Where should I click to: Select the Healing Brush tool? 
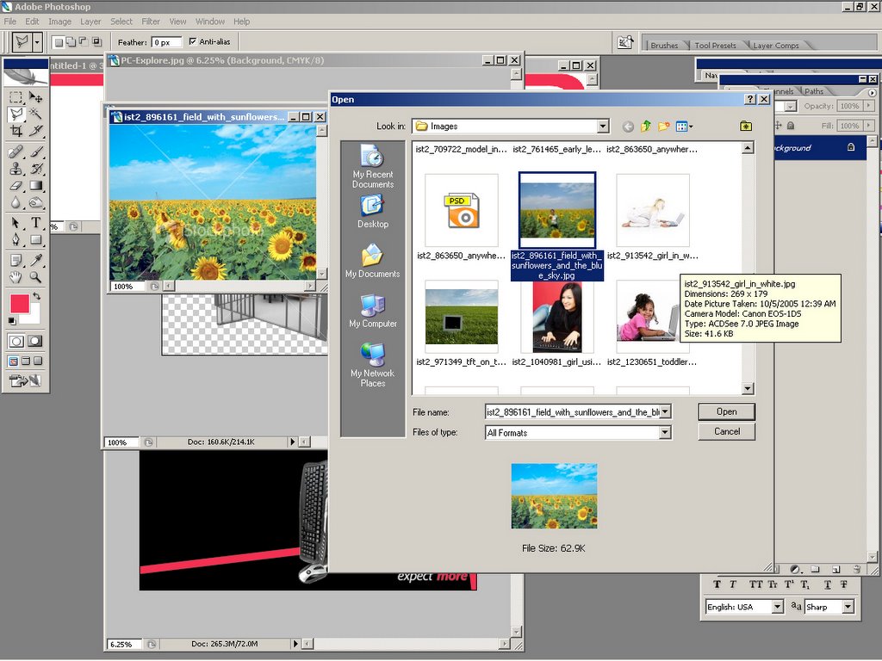(16, 151)
